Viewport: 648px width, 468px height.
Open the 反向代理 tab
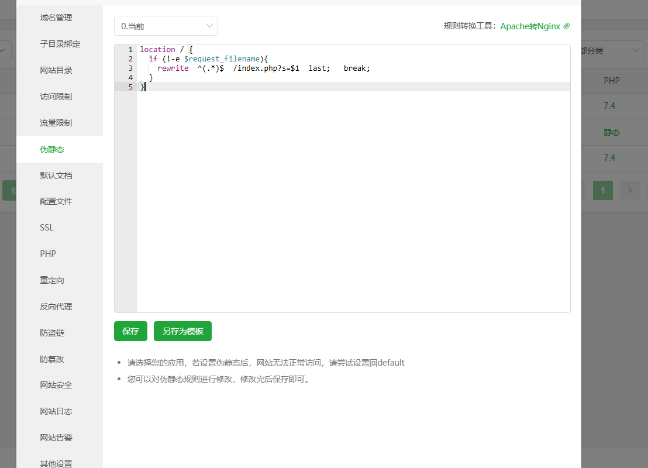coord(56,307)
